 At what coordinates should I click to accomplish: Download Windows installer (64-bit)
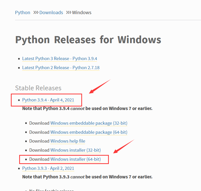tap(76, 159)
